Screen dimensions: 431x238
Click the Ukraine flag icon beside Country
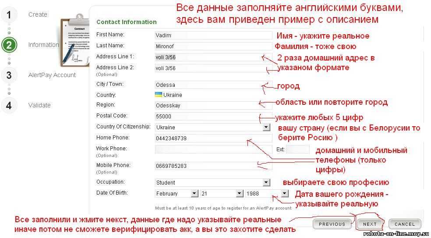coord(159,95)
